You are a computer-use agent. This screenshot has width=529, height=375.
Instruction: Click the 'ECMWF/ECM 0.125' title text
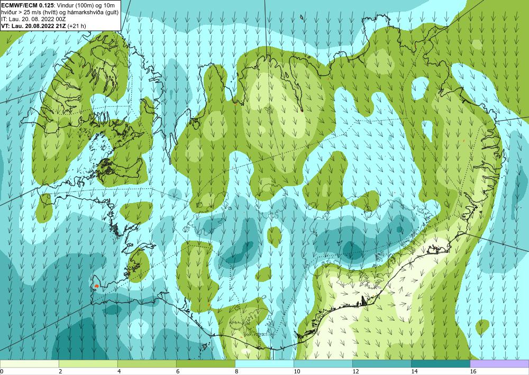coord(28,5)
